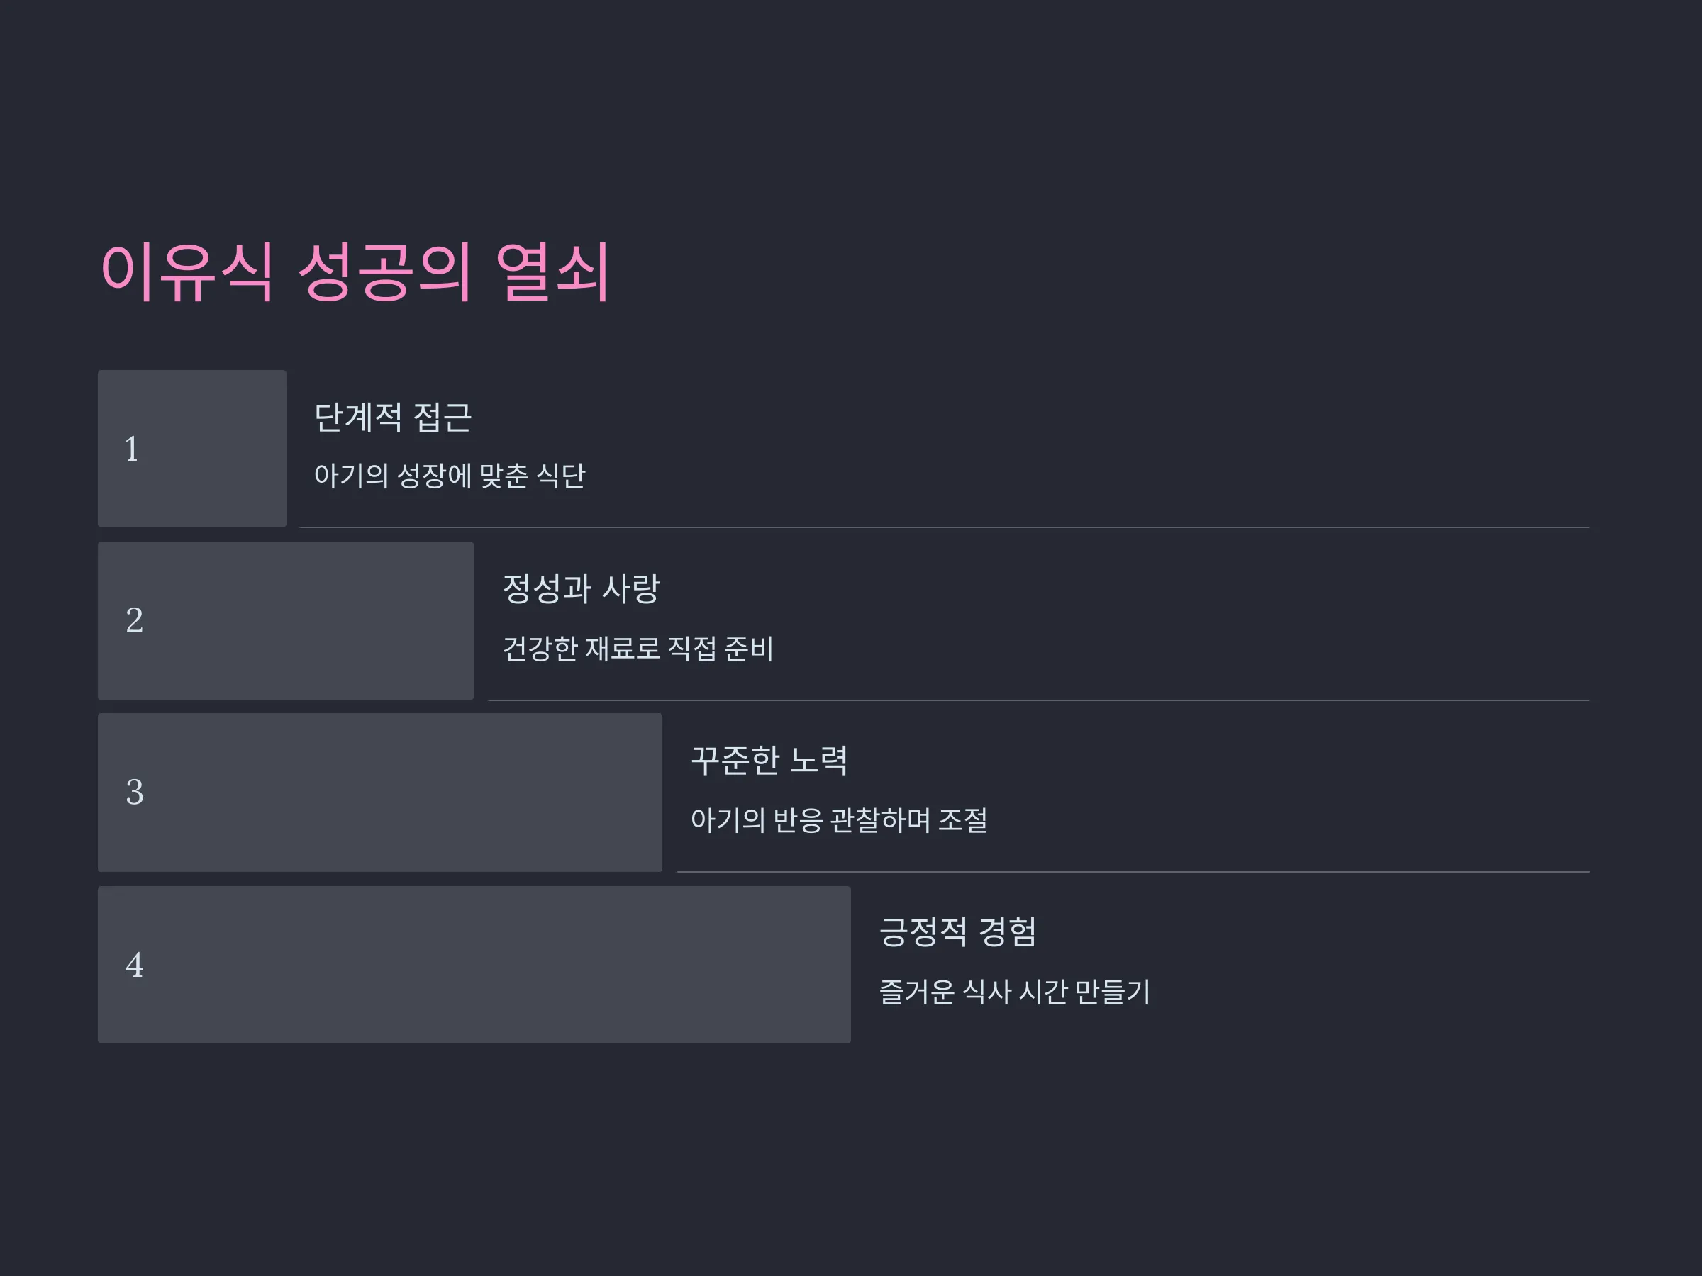Select the text 아기의 반응 관찰하며 조절
Screen dimensions: 1702x1276
point(839,820)
